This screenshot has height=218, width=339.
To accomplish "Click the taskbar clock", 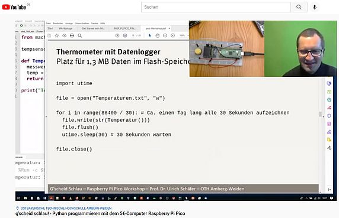I will (325, 198).
